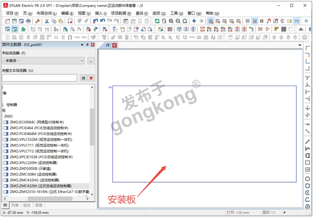
Task: Click the Omega special character icon
Action: click(x=70, y=38)
